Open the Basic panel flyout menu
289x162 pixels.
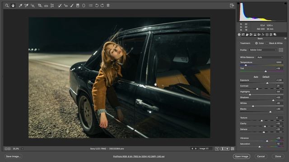pyautogui.click(x=285, y=39)
